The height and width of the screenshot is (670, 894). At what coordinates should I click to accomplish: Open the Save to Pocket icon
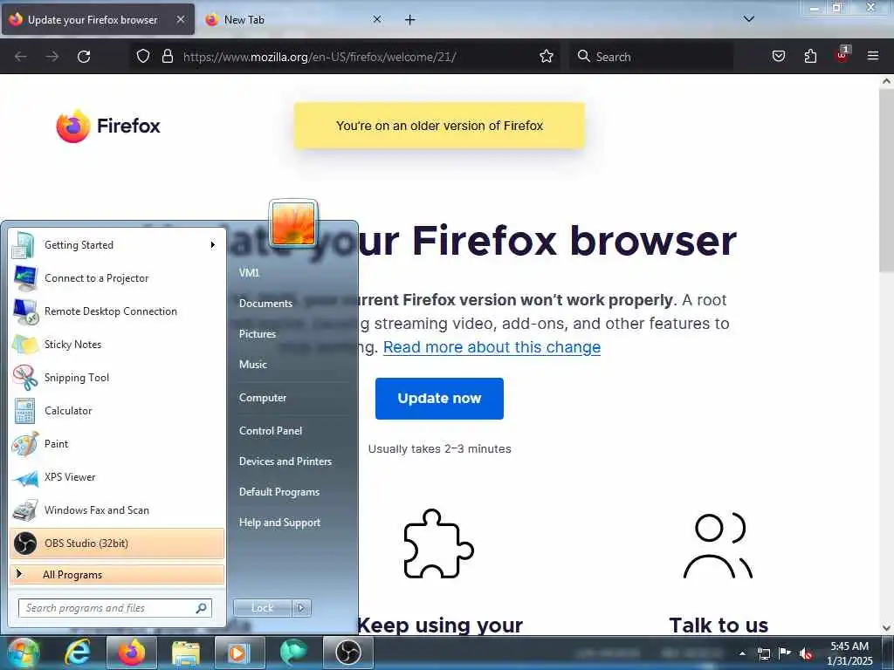point(778,57)
